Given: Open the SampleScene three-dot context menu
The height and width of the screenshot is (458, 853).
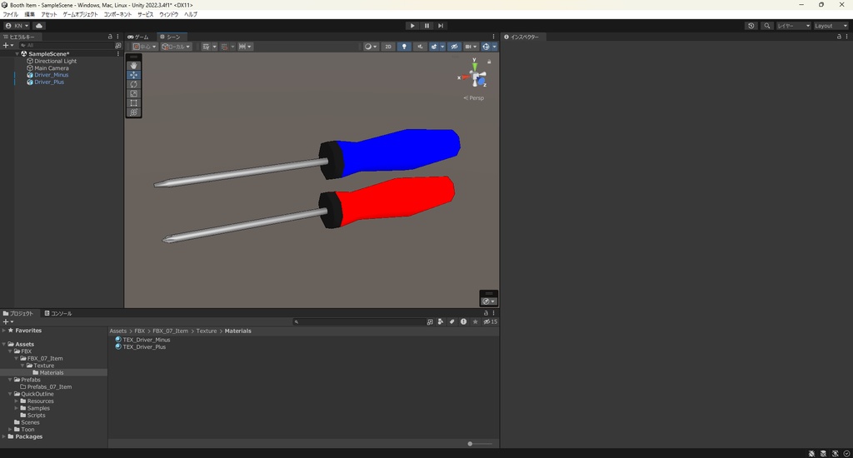Looking at the screenshot, I should [x=118, y=54].
